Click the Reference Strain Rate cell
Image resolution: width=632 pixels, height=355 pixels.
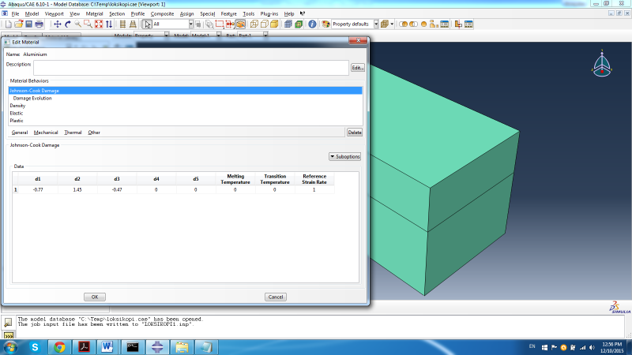(314, 189)
